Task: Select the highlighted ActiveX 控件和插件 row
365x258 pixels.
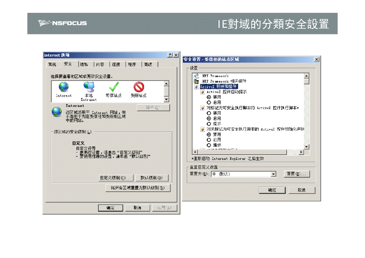Action: (x=219, y=87)
